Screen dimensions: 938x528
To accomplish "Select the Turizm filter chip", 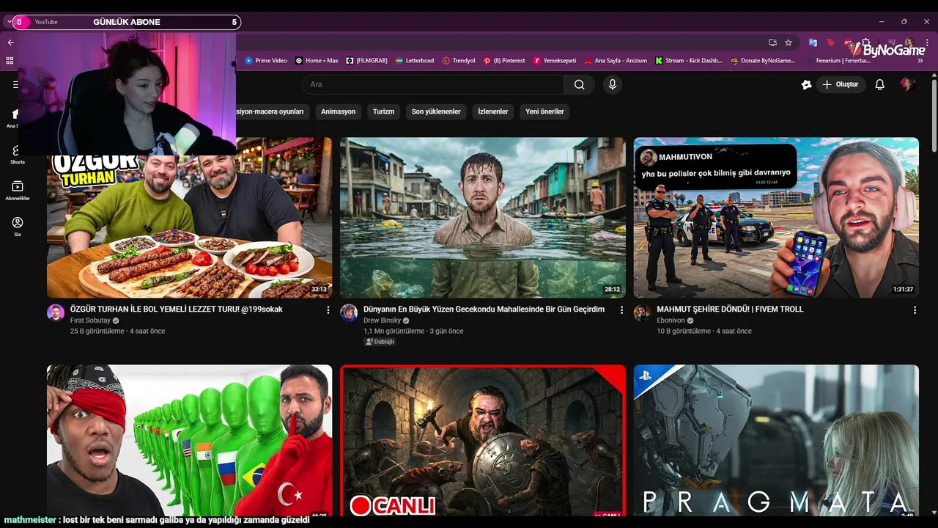I will [383, 111].
